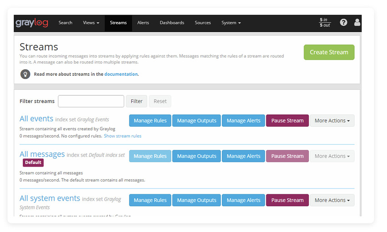The width and height of the screenshot is (387, 232).
Task: Click Pause Stream in All messages row
Action: click(287, 156)
